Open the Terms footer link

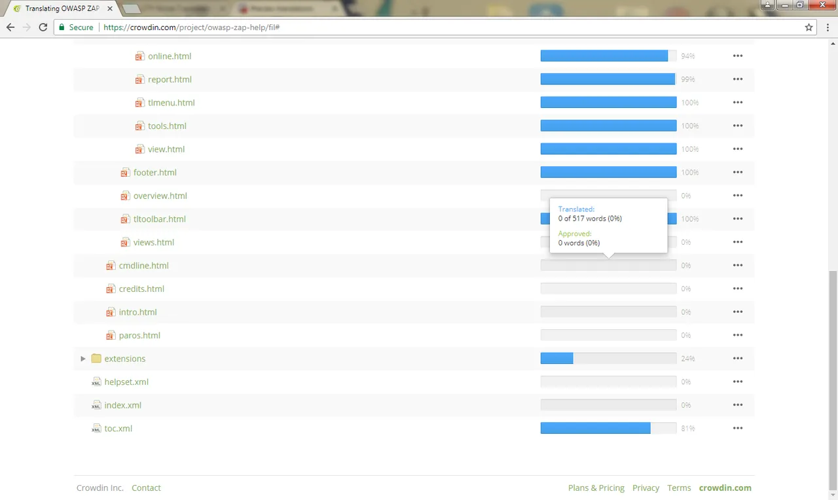coord(679,488)
